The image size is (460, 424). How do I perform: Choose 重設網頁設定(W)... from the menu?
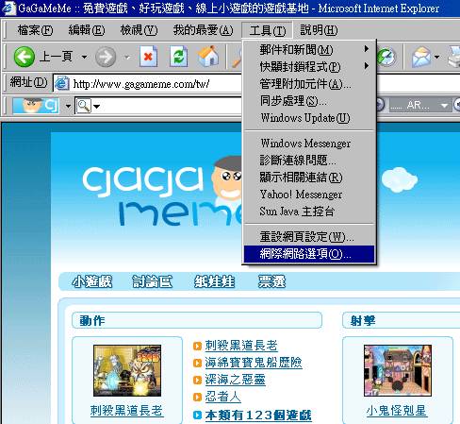point(309,237)
